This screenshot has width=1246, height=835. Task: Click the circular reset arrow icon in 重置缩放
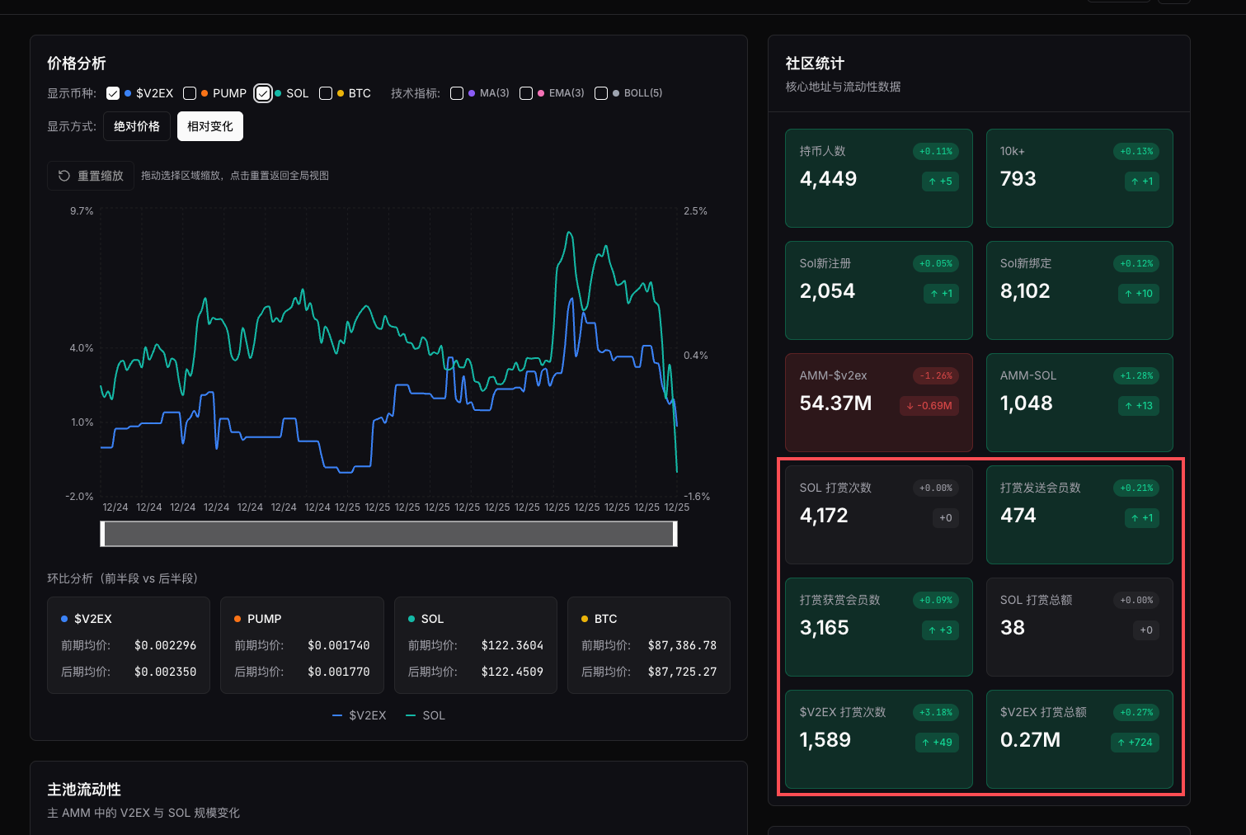click(64, 175)
